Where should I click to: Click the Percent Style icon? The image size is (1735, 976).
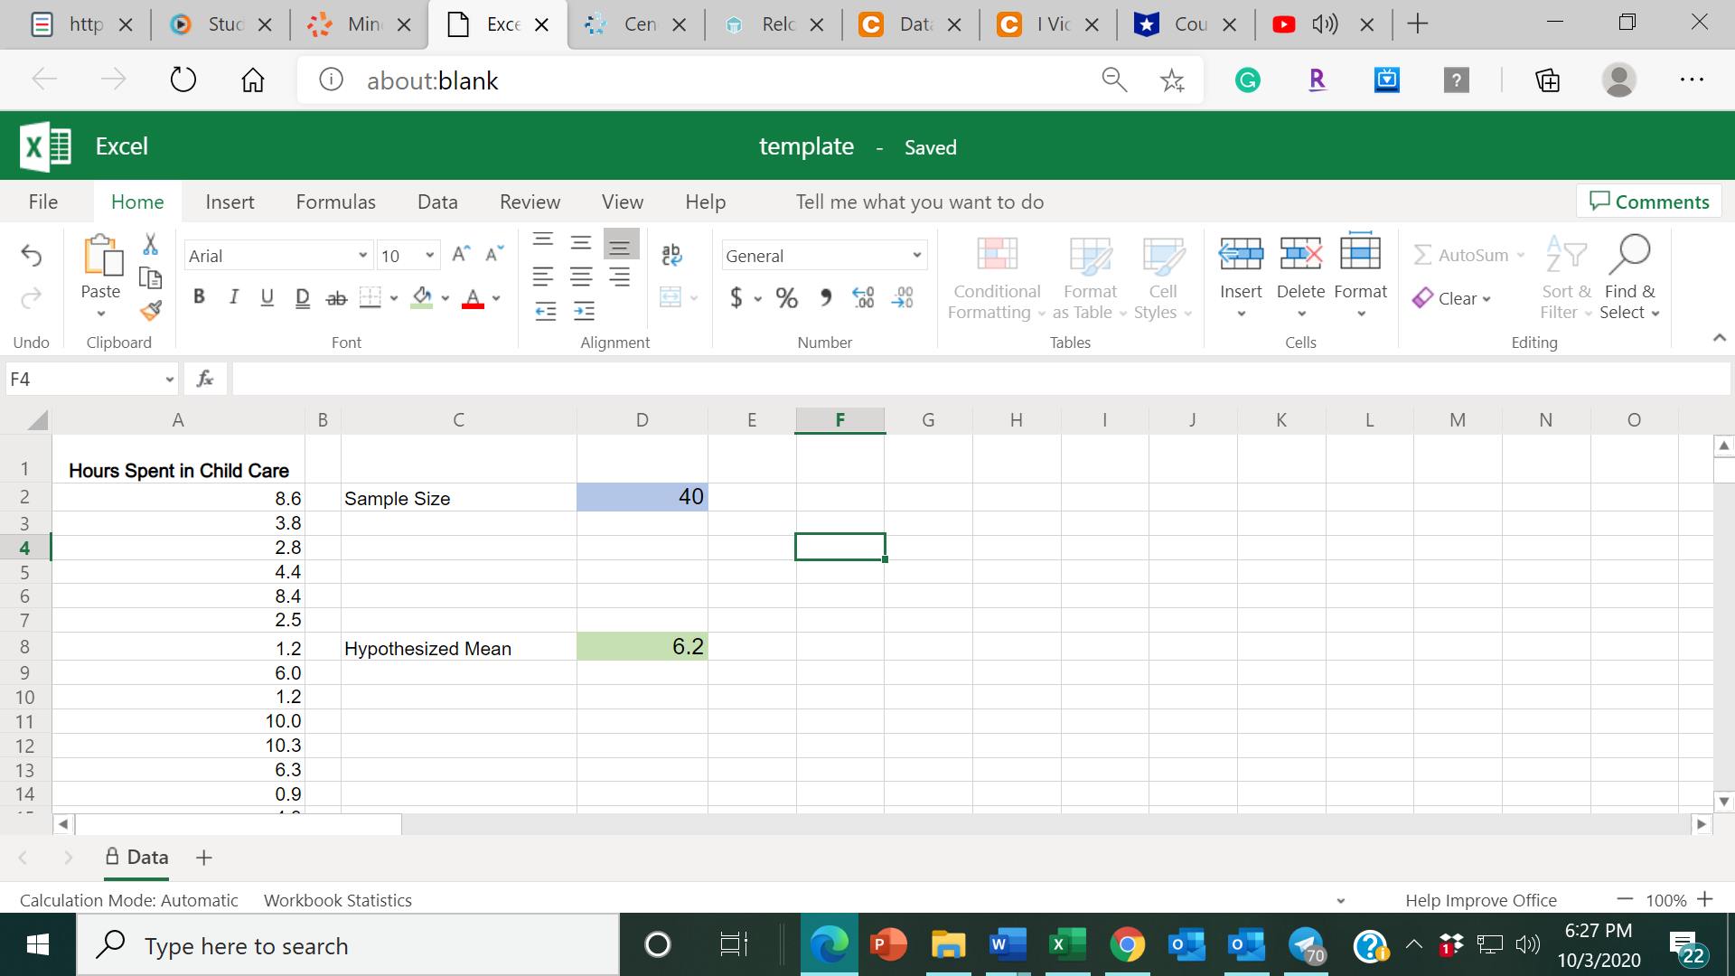click(x=787, y=297)
